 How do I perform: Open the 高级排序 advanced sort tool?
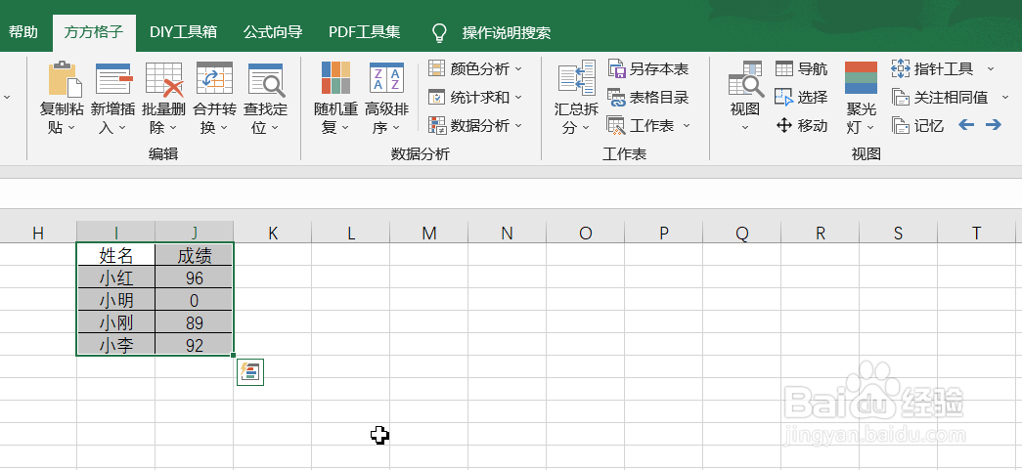pyautogui.click(x=386, y=98)
